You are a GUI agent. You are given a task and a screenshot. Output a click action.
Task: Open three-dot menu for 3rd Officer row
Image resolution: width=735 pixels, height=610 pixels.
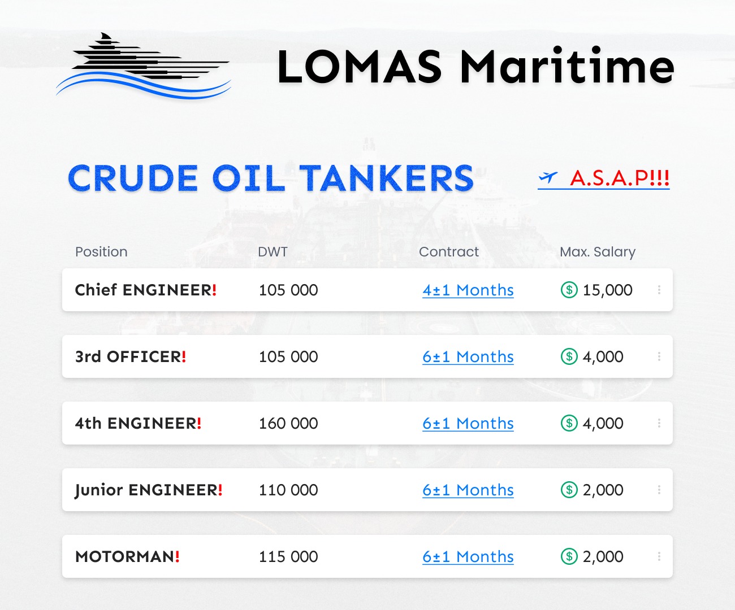pyautogui.click(x=659, y=356)
